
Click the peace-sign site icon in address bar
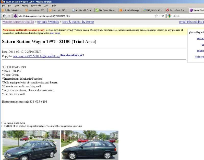coord(16,16)
